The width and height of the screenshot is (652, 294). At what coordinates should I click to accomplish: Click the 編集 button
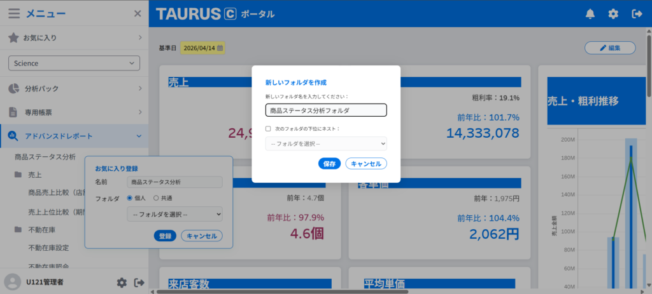[610, 48]
